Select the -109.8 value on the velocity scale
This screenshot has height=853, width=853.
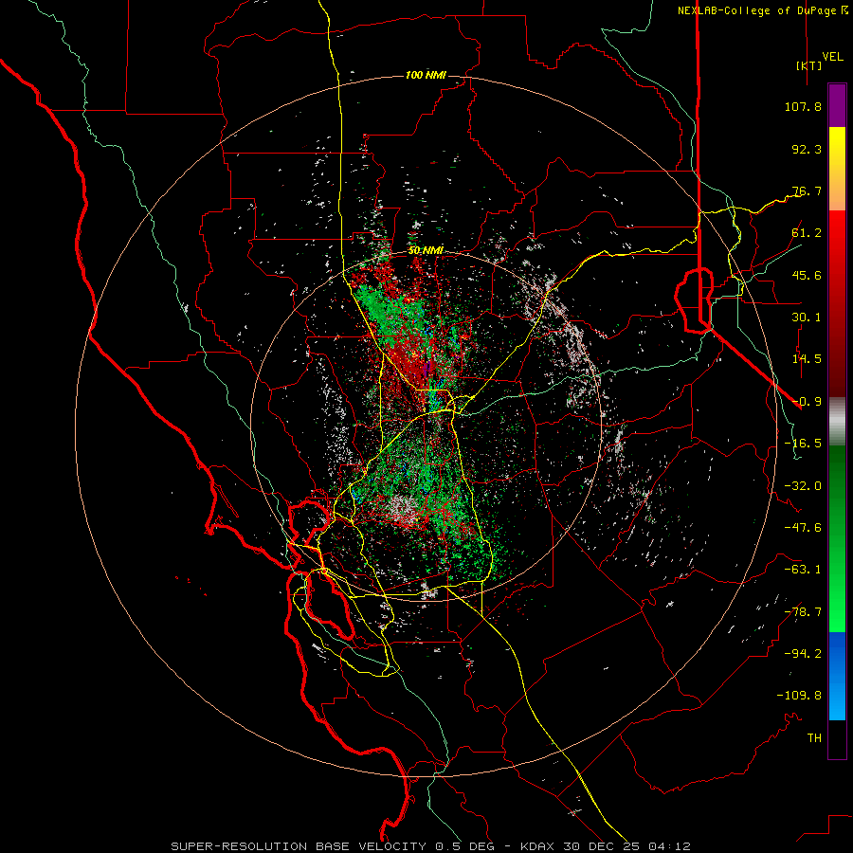point(799,696)
